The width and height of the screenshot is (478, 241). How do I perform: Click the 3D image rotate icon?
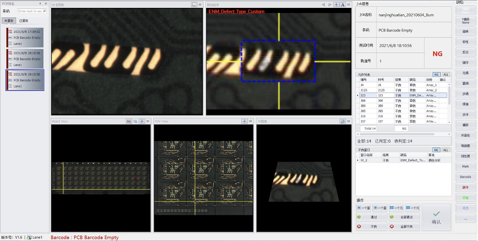[342, 121]
